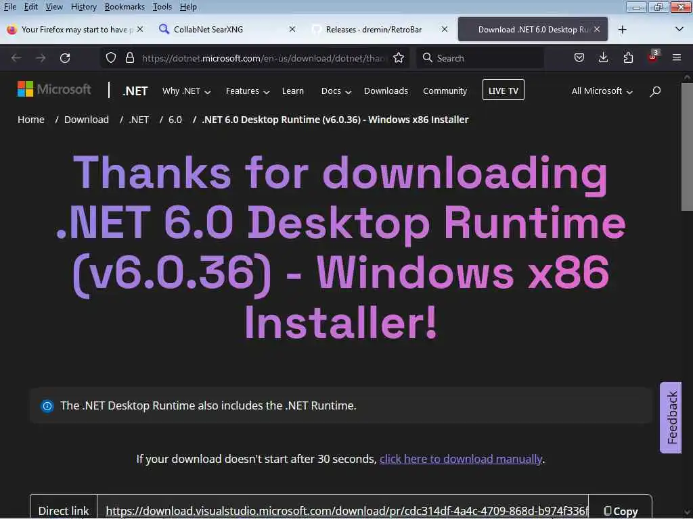
Task: Open tracking protection shield icon
Action: (111, 58)
